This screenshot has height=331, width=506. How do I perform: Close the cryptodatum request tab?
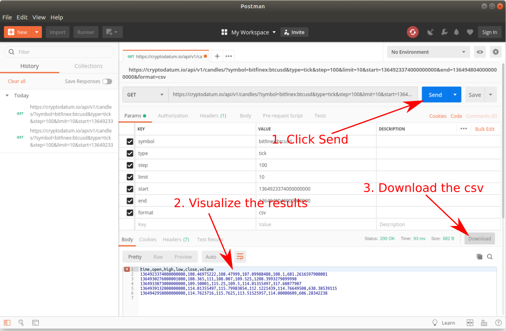[x=205, y=56]
